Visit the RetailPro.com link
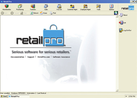This screenshot has height=98, width=137. pos(44,57)
